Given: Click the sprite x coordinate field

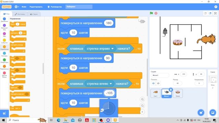Looking at the screenshot, I should pos(184,74).
